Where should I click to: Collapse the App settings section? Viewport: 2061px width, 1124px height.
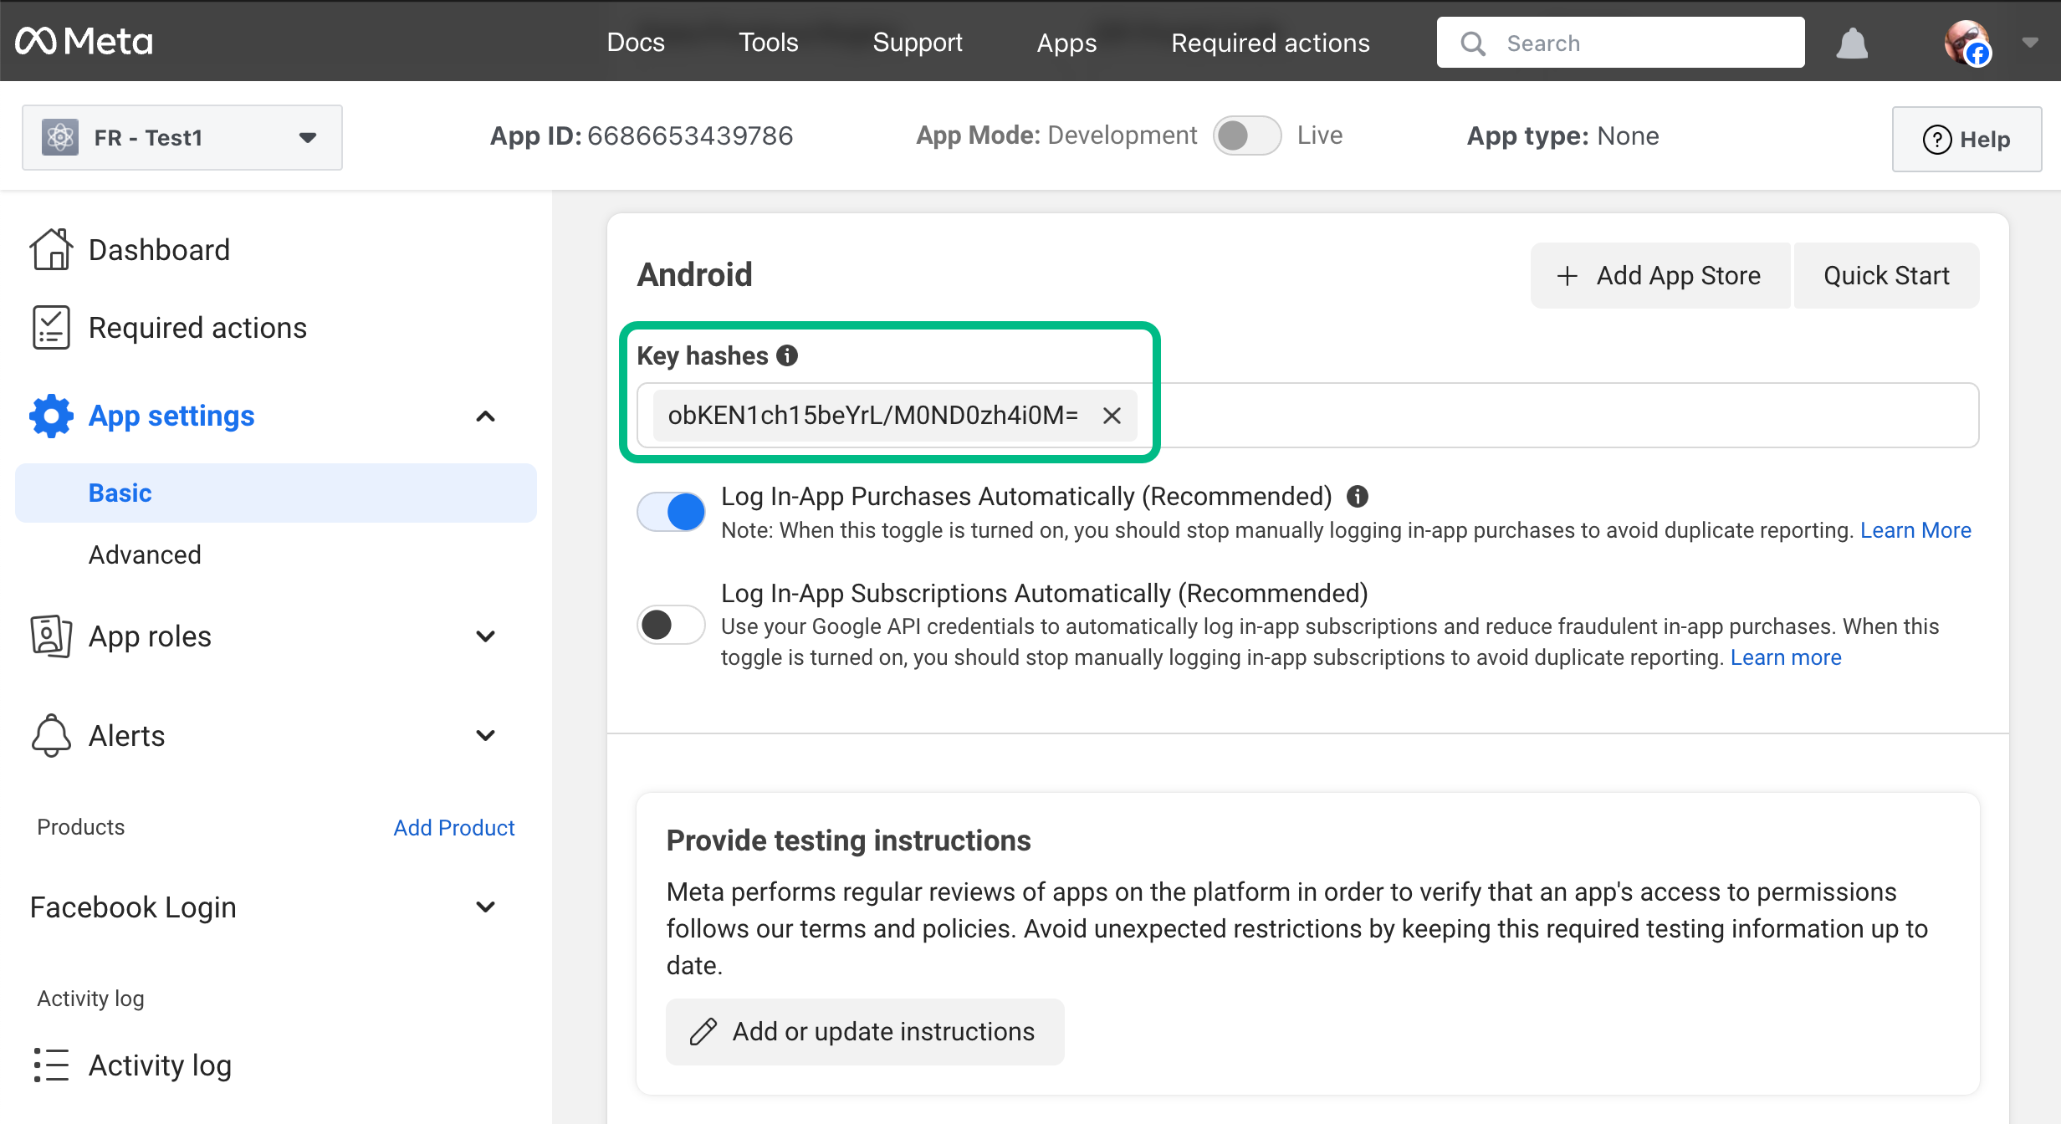click(486, 416)
